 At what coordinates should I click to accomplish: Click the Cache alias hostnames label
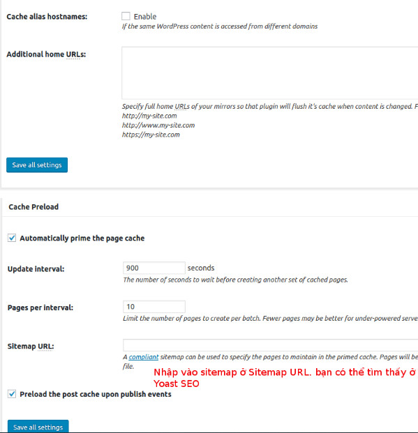(47, 17)
